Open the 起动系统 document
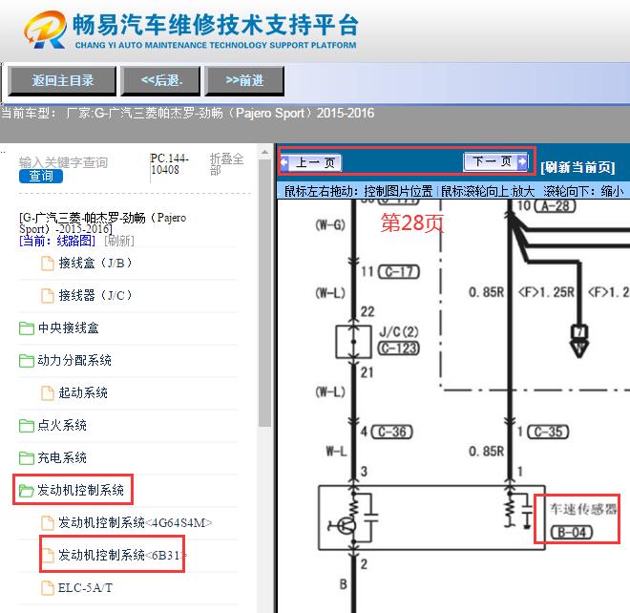The image size is (630, 613). click(83, 392)
